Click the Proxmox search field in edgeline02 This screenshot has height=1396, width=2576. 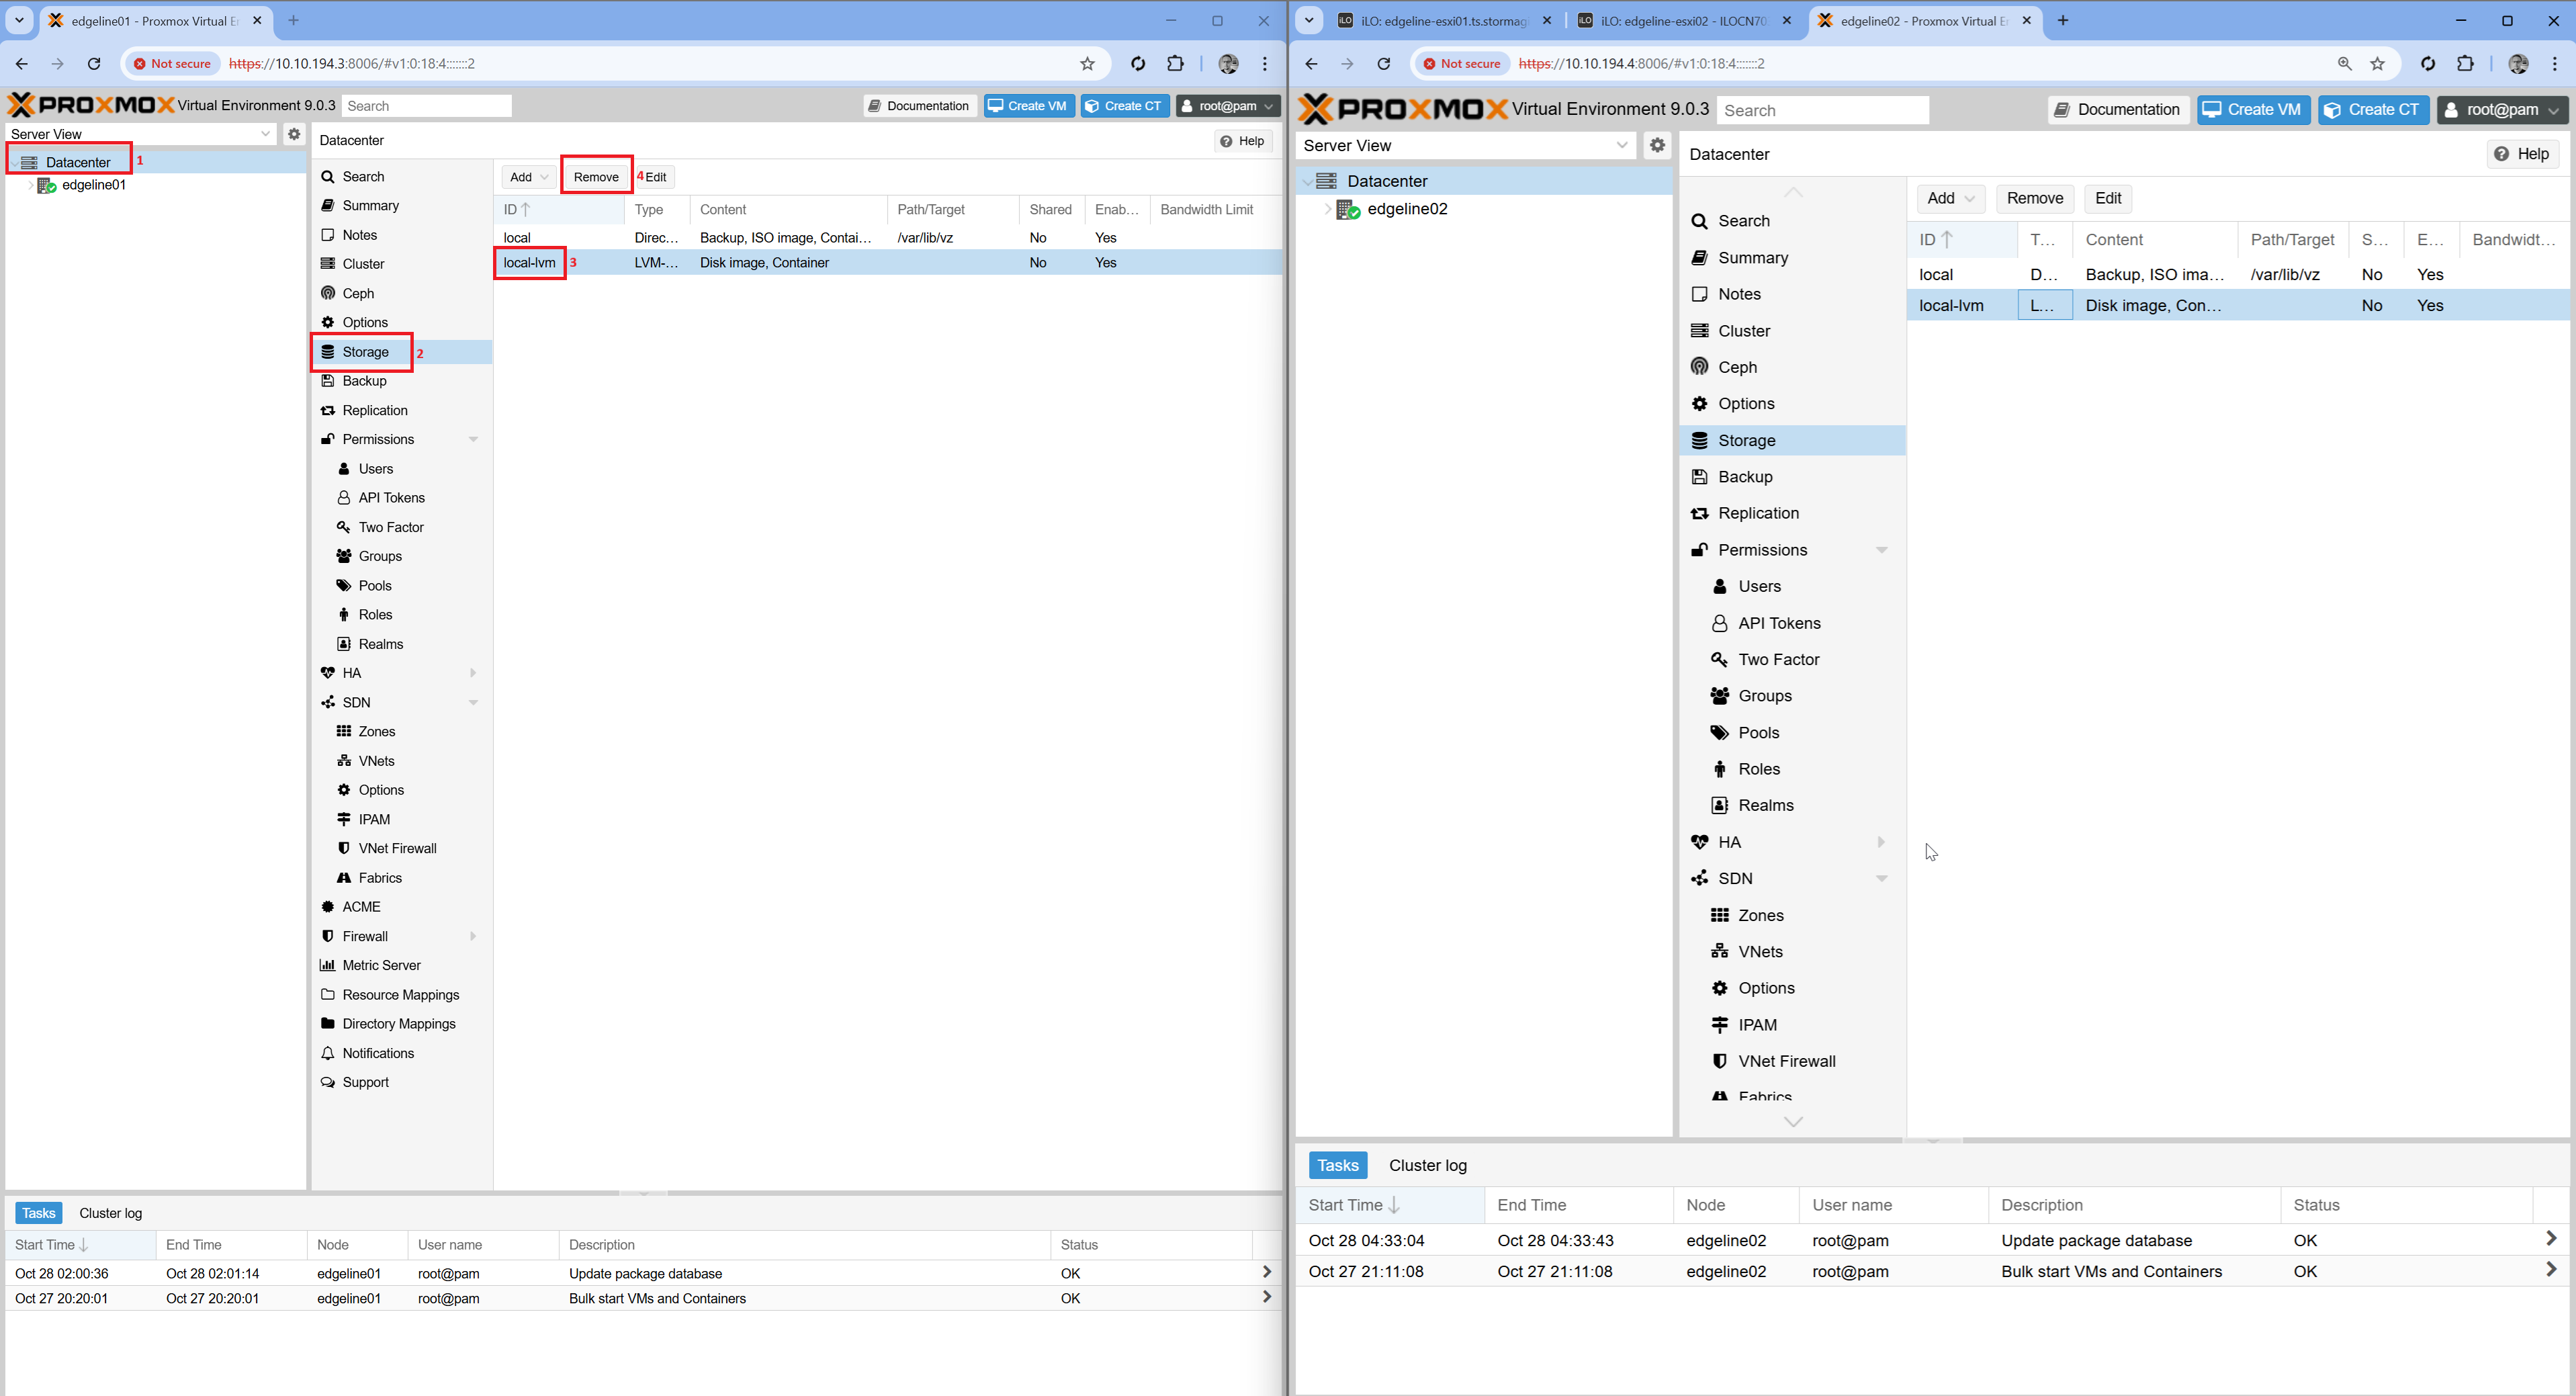tap(1822, 110)
